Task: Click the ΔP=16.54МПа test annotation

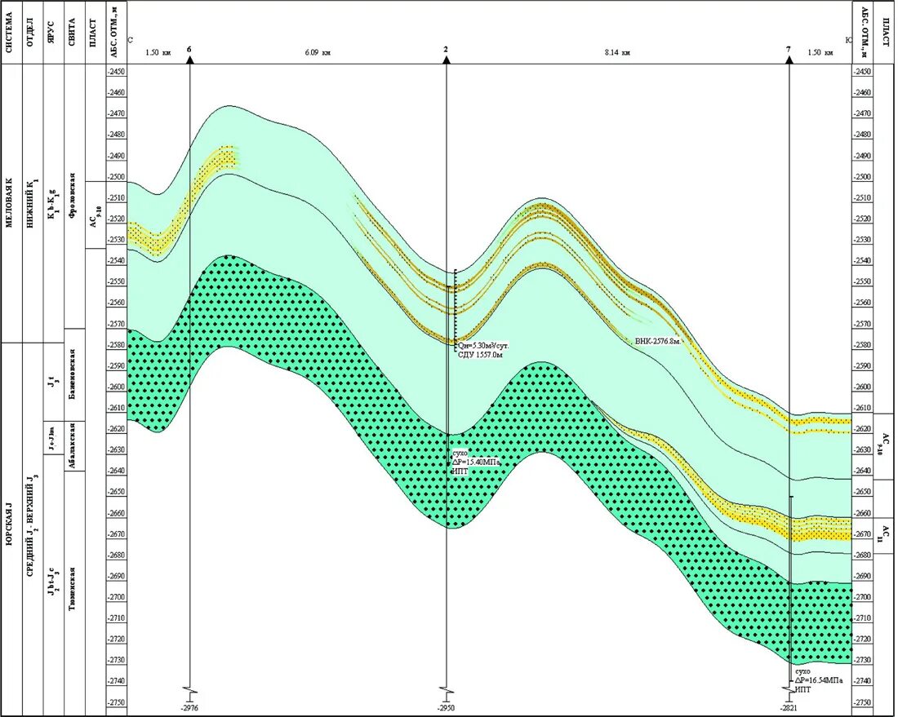Action: coord(819,680)
